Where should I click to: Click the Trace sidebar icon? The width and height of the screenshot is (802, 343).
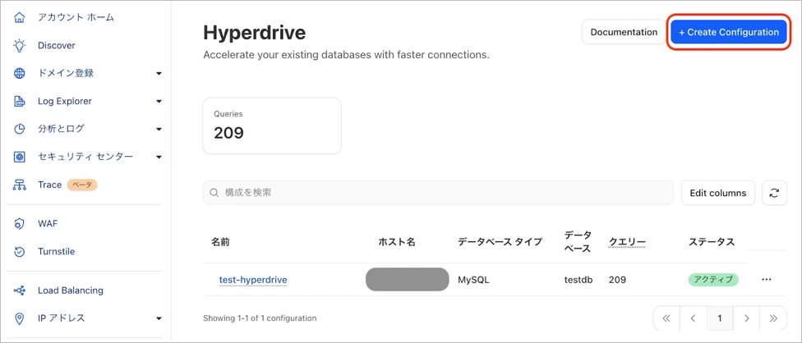[x=20, y=185]
